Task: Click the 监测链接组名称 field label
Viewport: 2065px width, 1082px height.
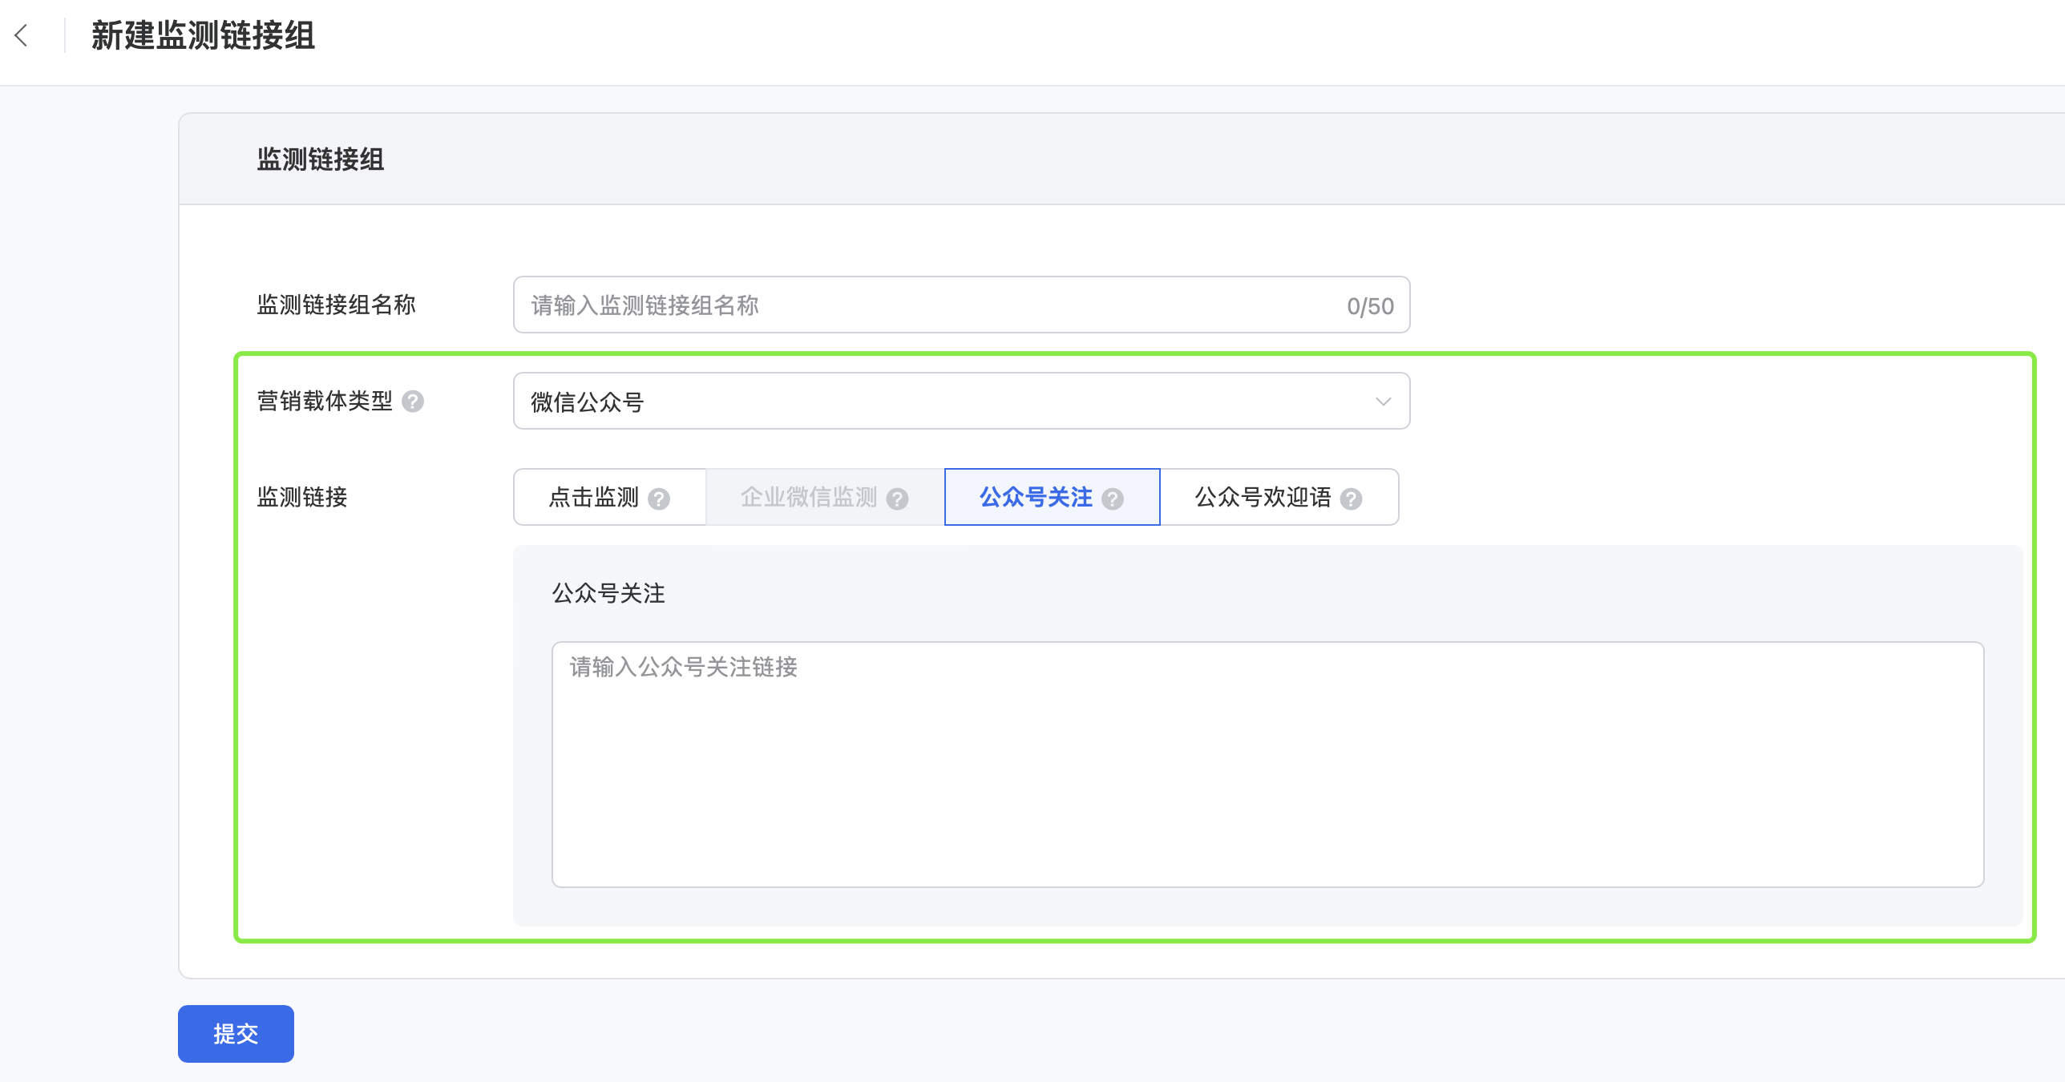Action: point(336,305)
